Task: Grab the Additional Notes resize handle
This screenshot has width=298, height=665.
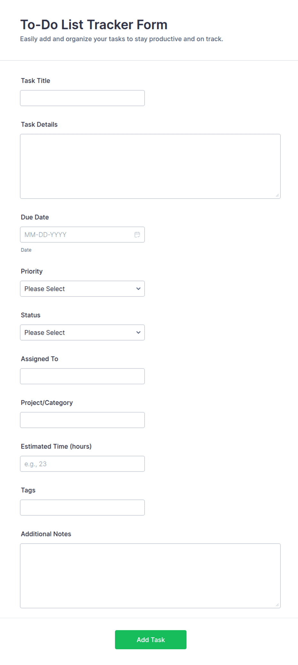Action: (277, 605)
